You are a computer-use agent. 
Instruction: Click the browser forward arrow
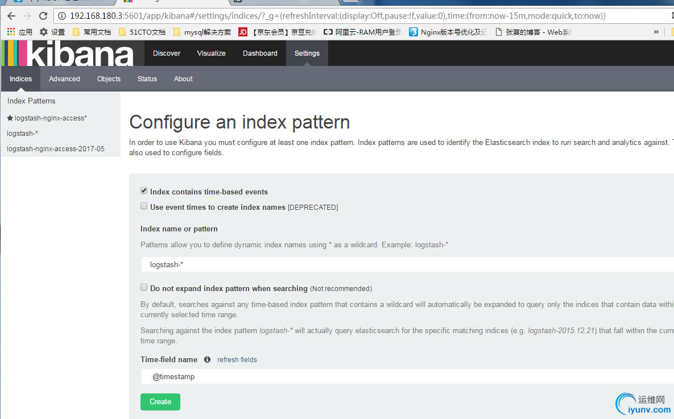pos(27,16)
